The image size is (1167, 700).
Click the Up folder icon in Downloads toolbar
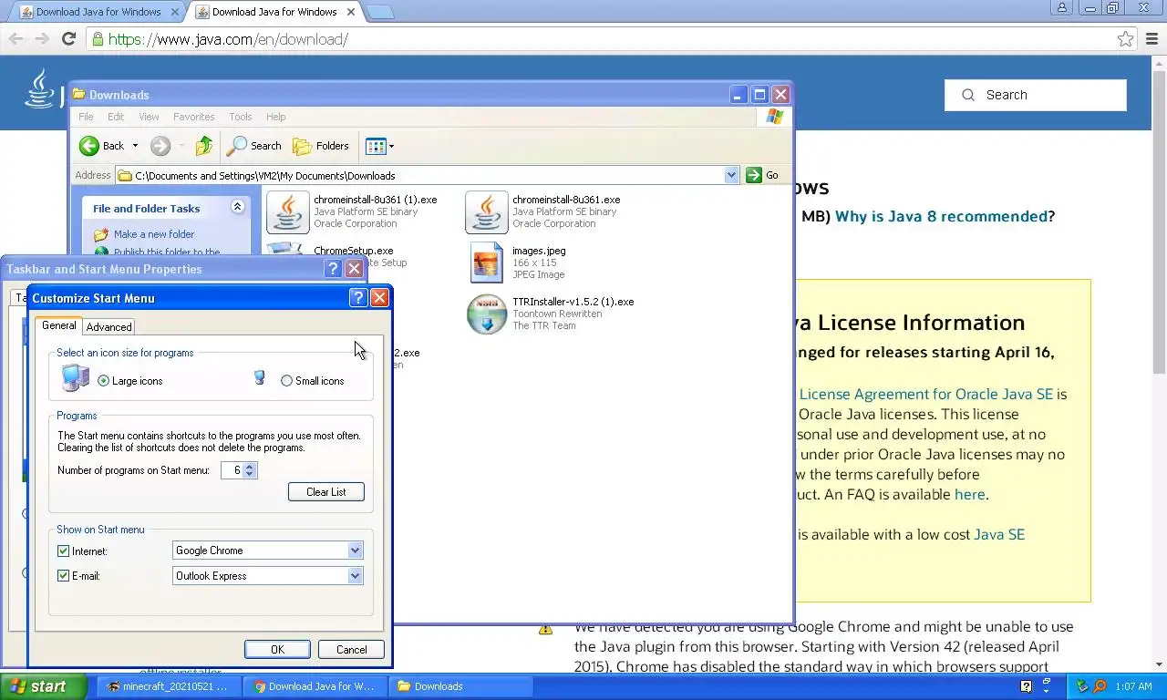[x=204, y=146]
